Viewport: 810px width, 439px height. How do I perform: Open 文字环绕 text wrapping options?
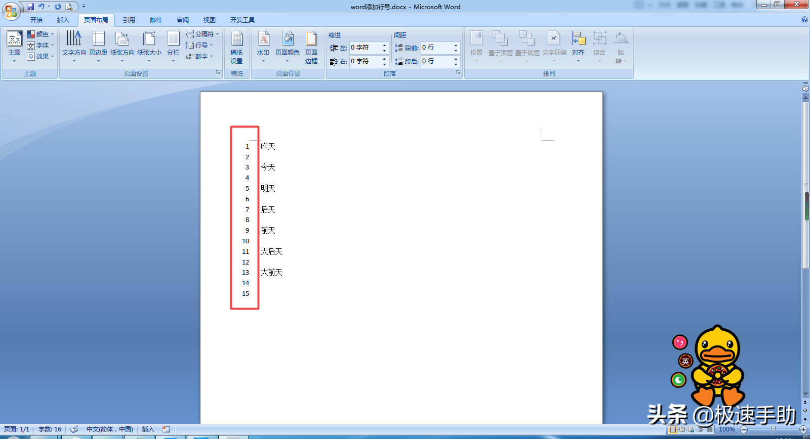tap(554, 47)
